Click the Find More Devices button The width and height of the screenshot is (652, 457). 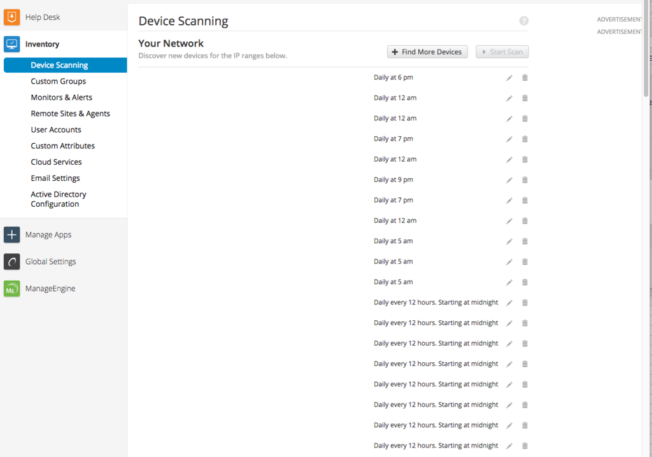click(427, 52)
